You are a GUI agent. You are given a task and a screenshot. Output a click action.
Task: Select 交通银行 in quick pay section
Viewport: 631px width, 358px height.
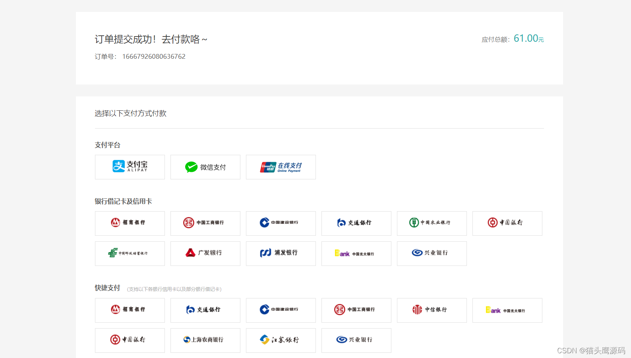click(x=205, y=310)
